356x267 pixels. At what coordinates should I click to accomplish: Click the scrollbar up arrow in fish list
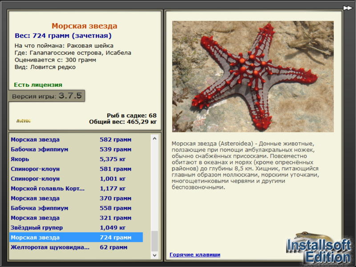(x=154, y=138)
